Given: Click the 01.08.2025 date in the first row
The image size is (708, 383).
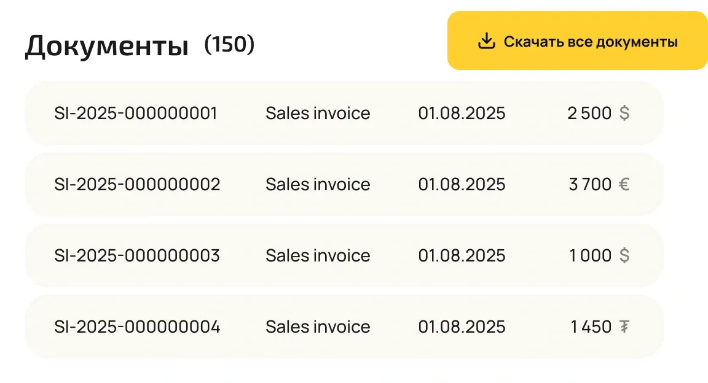Looking at the screenshot, I should (x=462, y=114).
